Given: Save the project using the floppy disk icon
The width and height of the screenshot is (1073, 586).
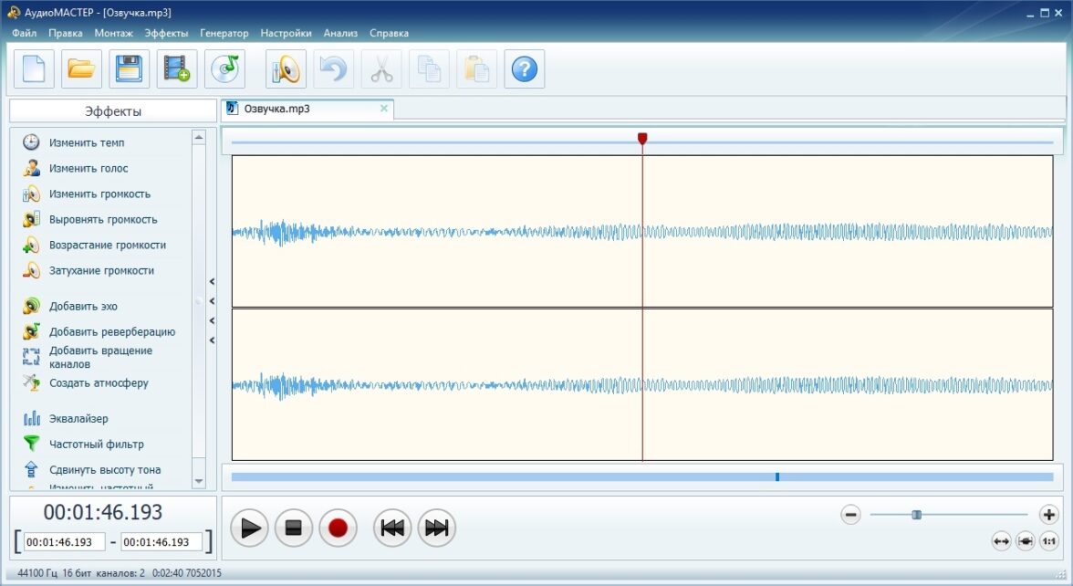Looking at the screenshot, I should [130, 69].
